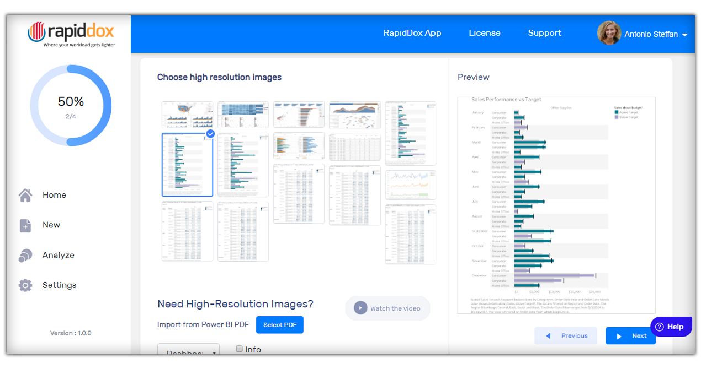Viewport: 701px width, 369px height.
Task: Select the scatter plot thumbnail
Action: tap(299, 115)
